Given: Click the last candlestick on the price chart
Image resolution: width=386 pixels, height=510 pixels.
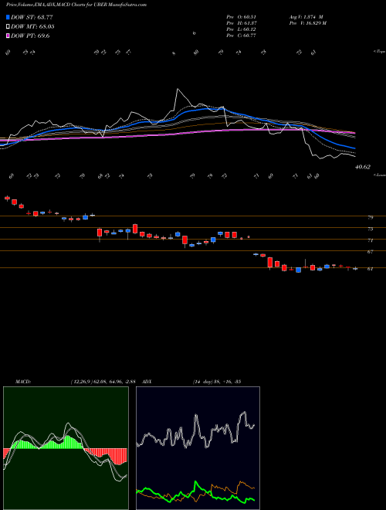Looking at the screenshot, I should [x=355, y=269].
